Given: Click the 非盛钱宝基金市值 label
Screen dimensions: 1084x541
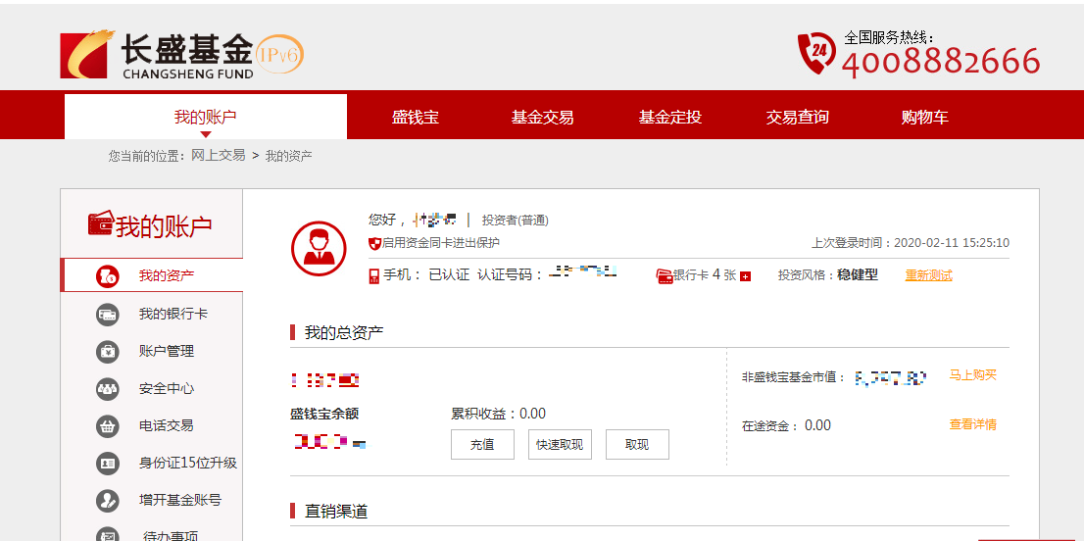Looking at the screenshot, I should tap(794, 377).
